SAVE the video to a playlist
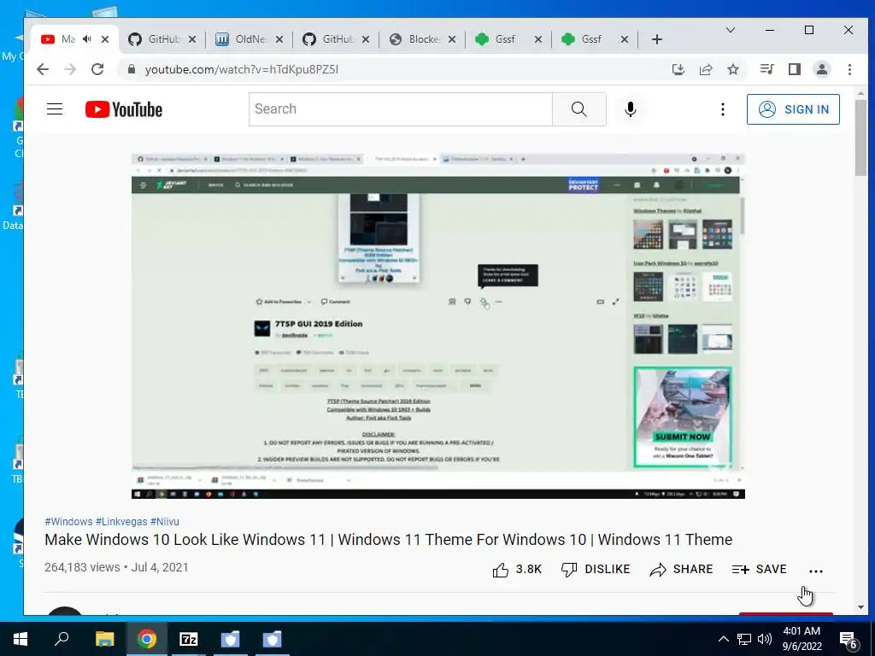 point(759,570)
